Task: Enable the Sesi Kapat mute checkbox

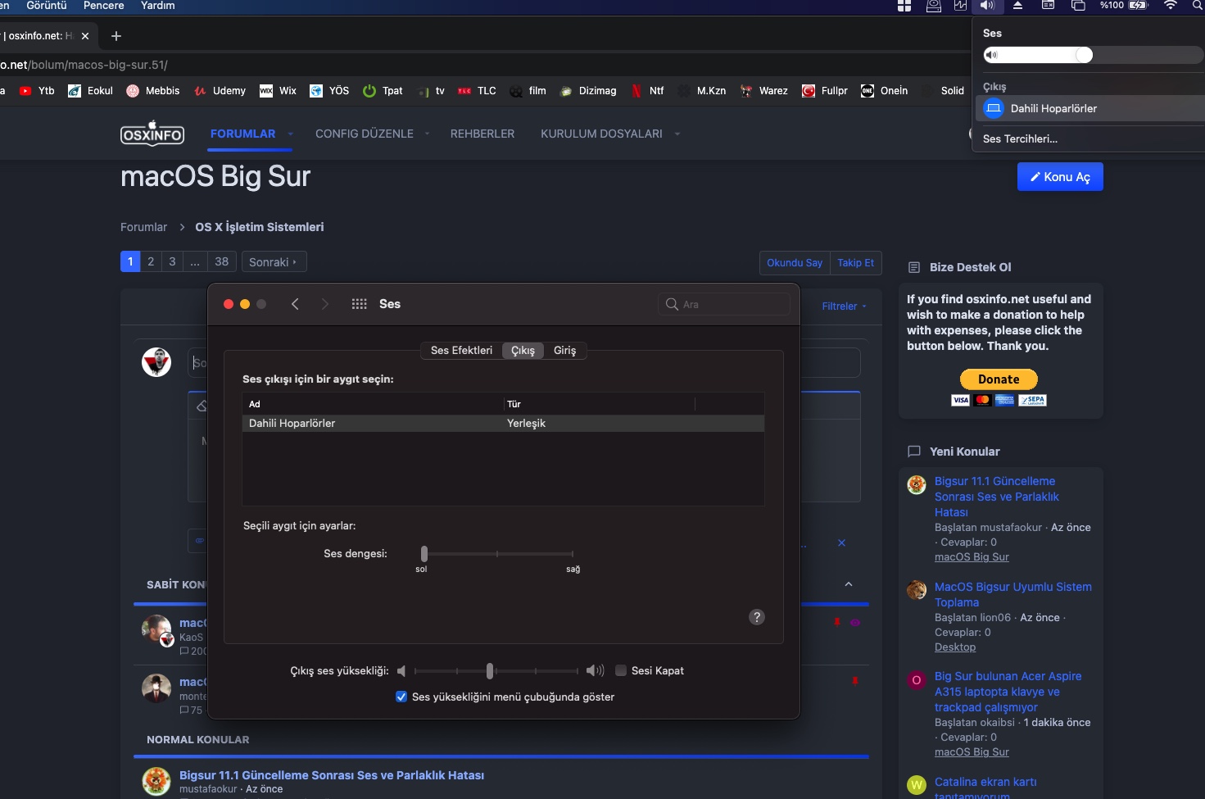Action: coord(621,670)
